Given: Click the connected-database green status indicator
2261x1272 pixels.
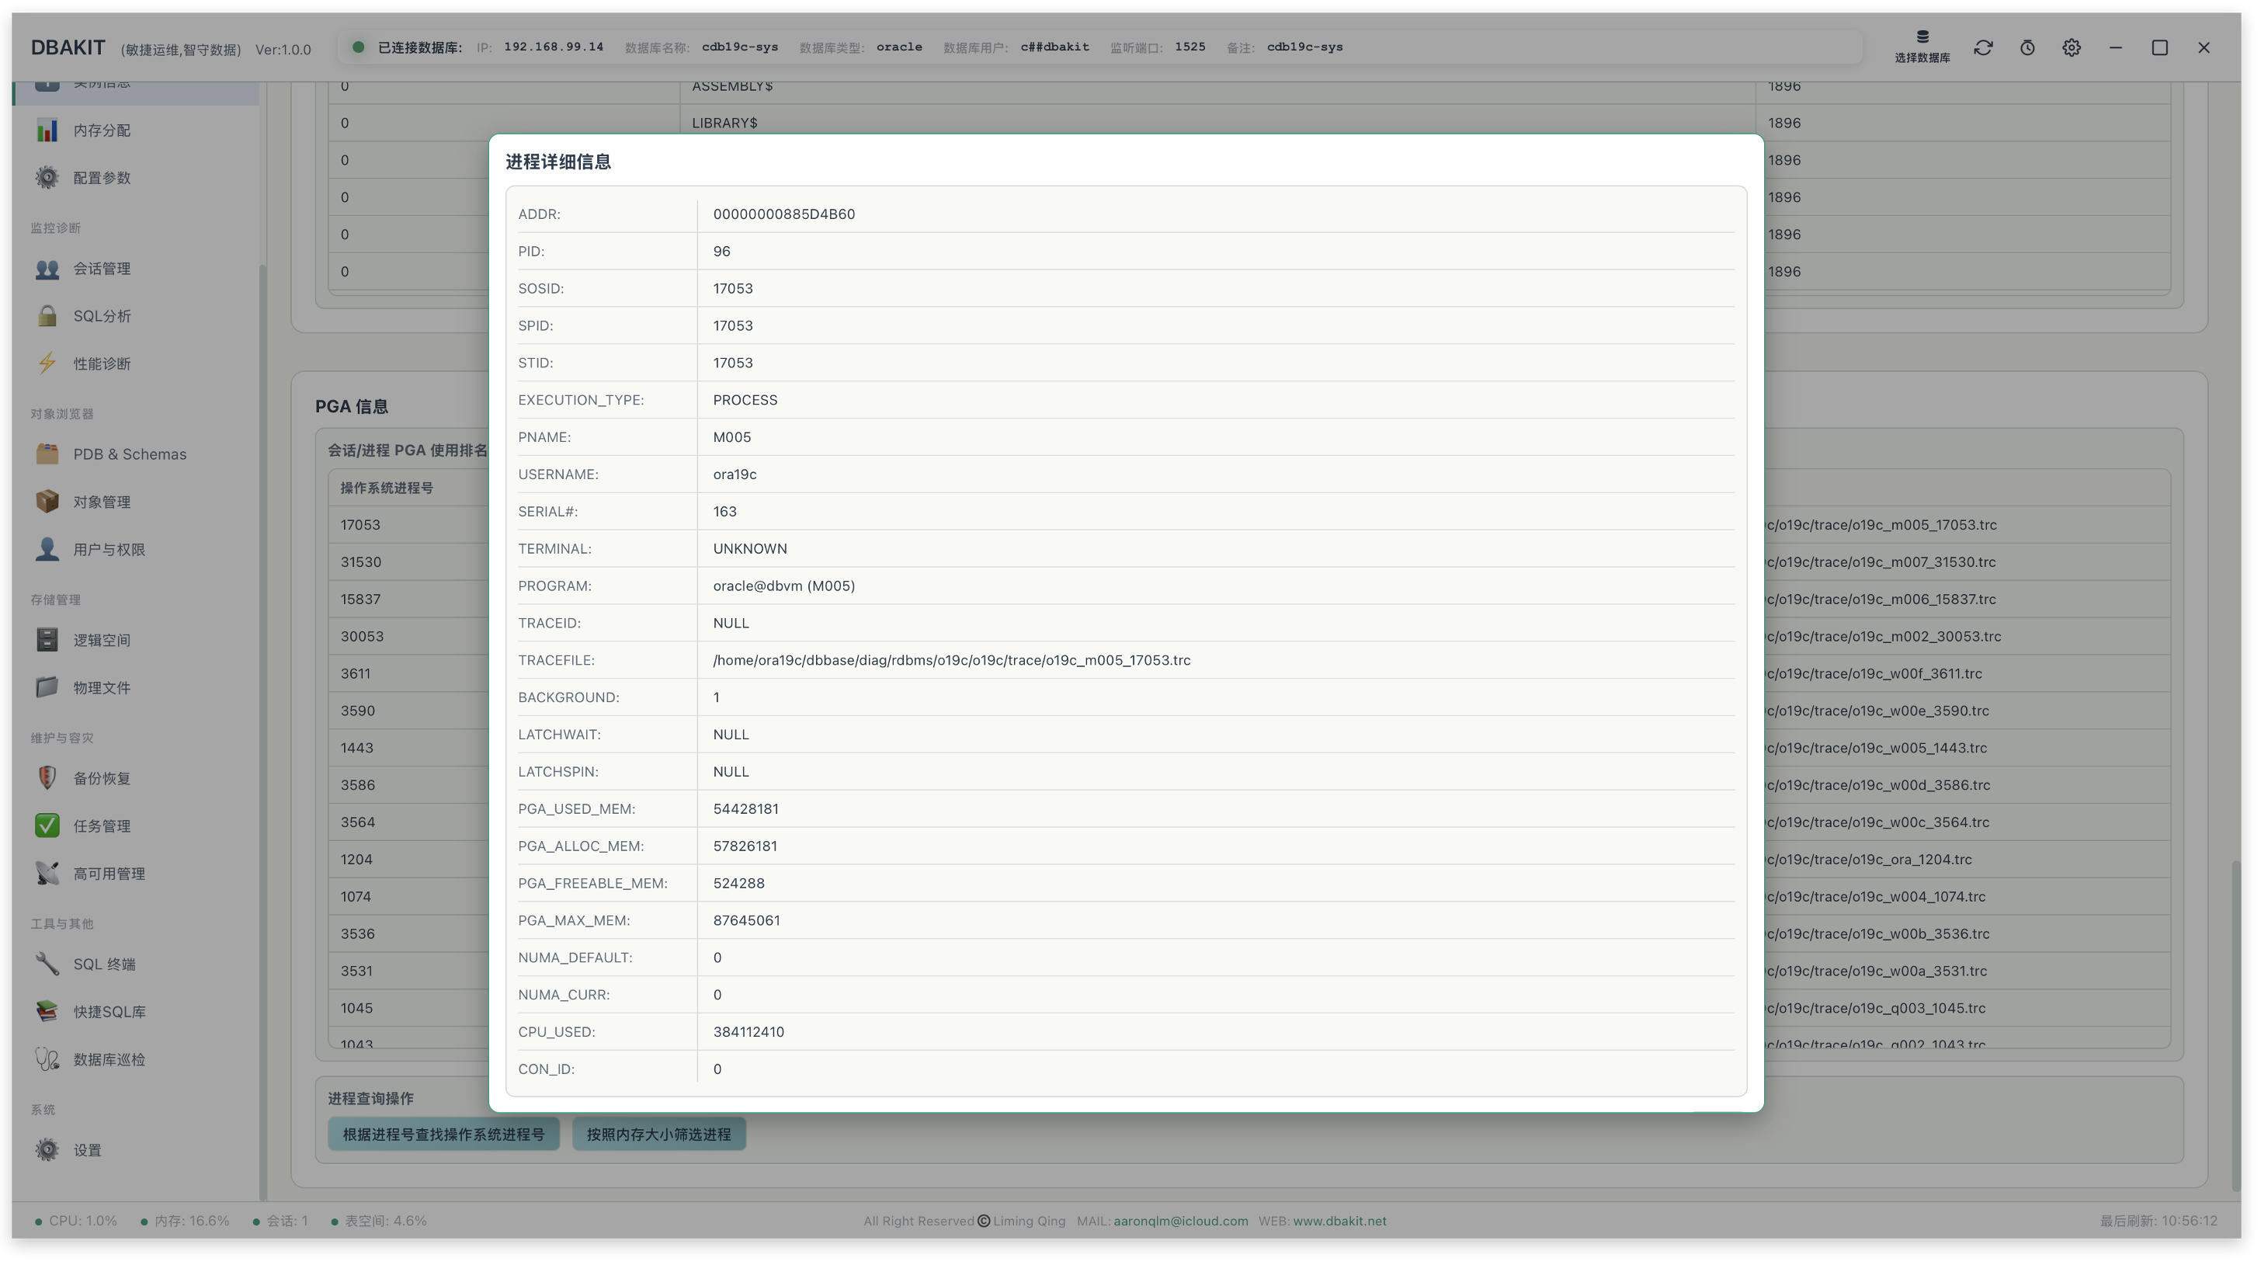Looking at the screenshot, I should pos(358,47).
